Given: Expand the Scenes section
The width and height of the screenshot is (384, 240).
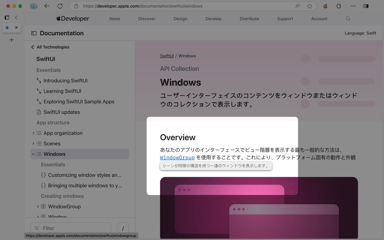Looking at the screenshot, I should [33, 143].
